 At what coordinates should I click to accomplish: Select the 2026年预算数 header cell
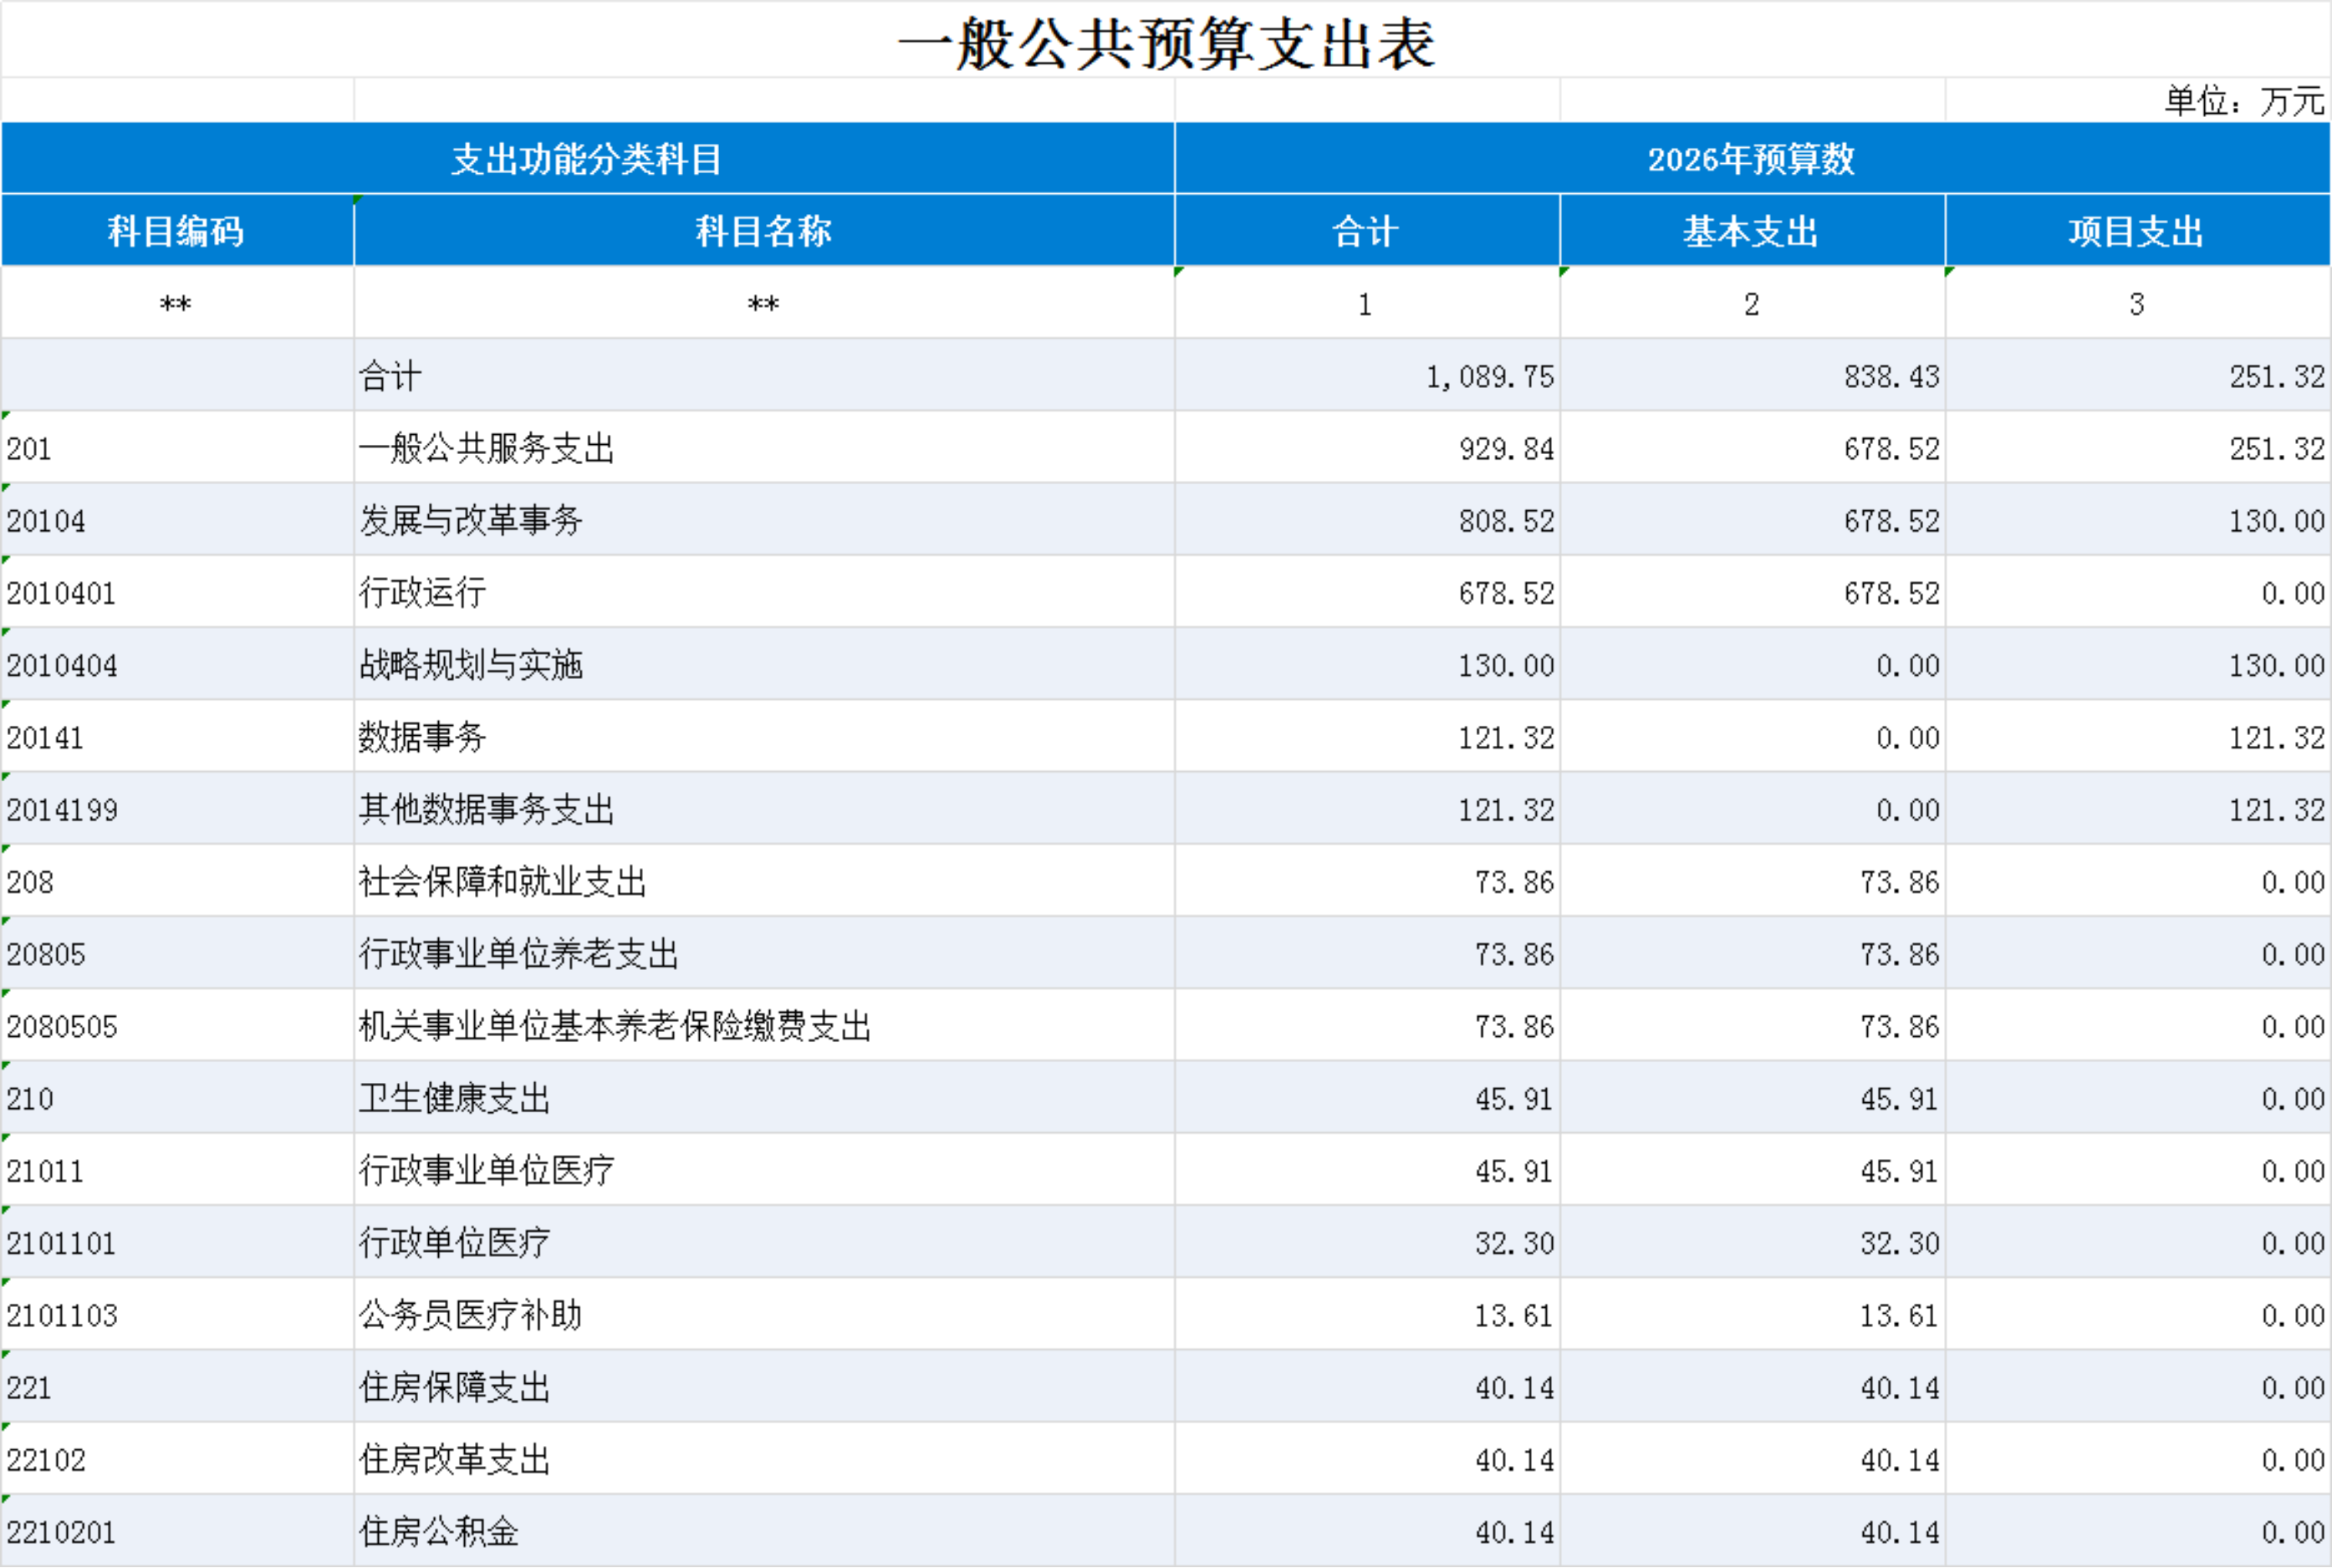(x=1750, y=159)
